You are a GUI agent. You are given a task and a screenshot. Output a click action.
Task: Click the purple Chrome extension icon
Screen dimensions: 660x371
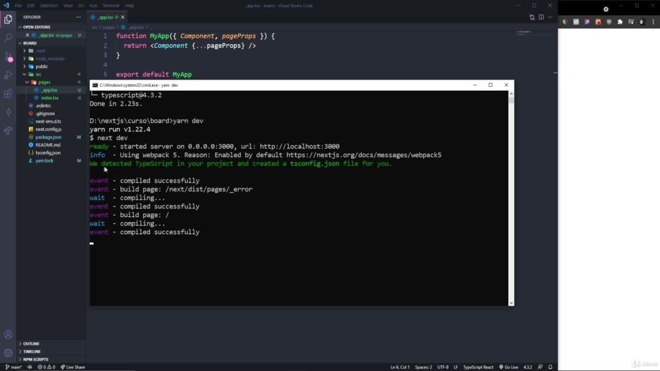point(587,22)
